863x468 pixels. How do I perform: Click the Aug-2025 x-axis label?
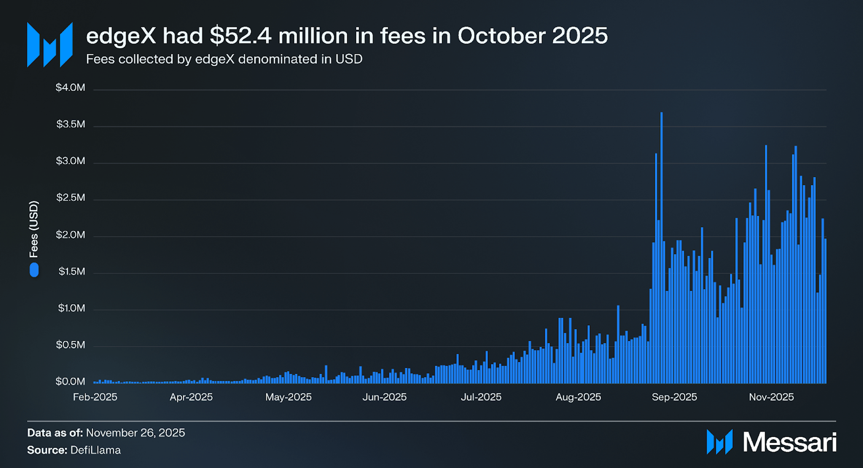point(578,397)
